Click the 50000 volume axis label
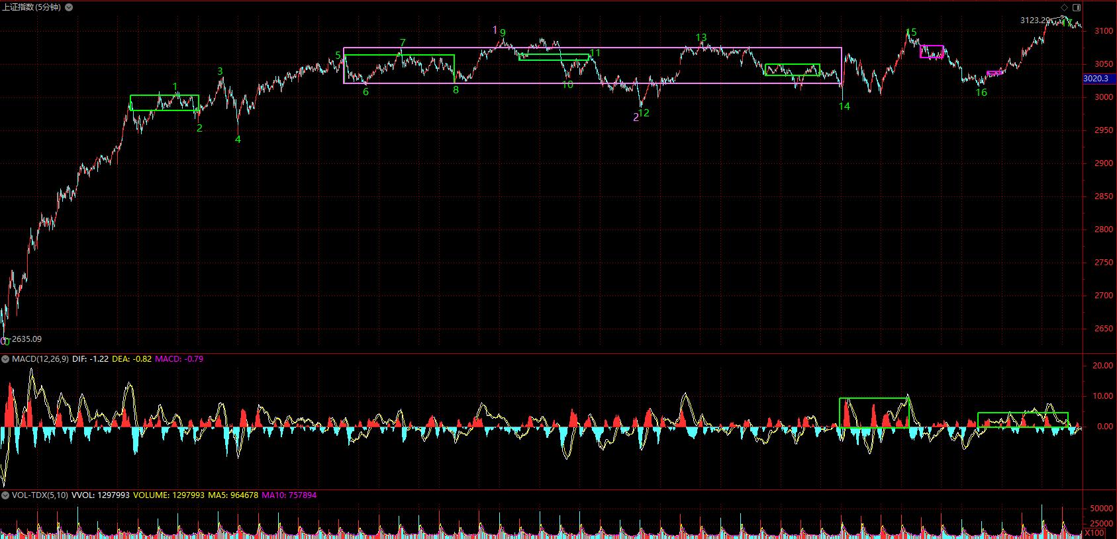This screenshot has width=1117, height=539. click(1102, 509)
